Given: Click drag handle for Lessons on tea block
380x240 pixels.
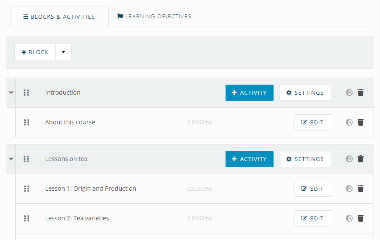Looking at the screenshot, I should [26, 159].
